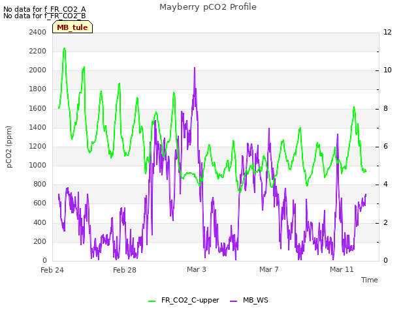Screen dimensions: 418x313
Task: Toggle FR_CO2_C-upper legend entry
Action: pyautogui.click(x=184, y=300)
